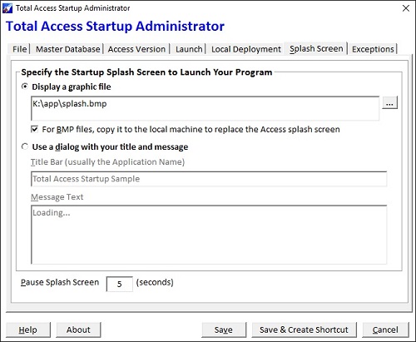Image resolution: width=416 pixels, height=342 pixels.
Task: Click Save & Create Shortcut
Action: coord(304,330)
